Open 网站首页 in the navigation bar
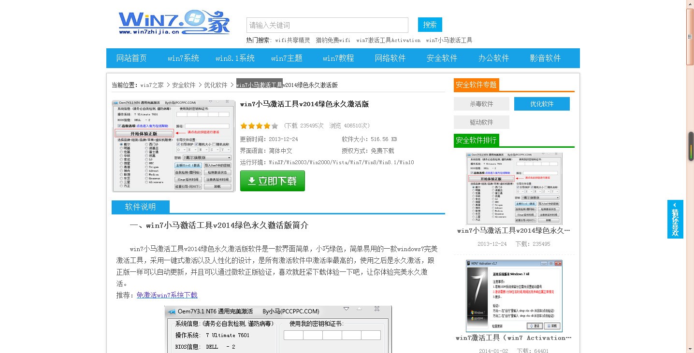Image resolution: width=694 pixels, height=353 pixels. click(131, 58)
